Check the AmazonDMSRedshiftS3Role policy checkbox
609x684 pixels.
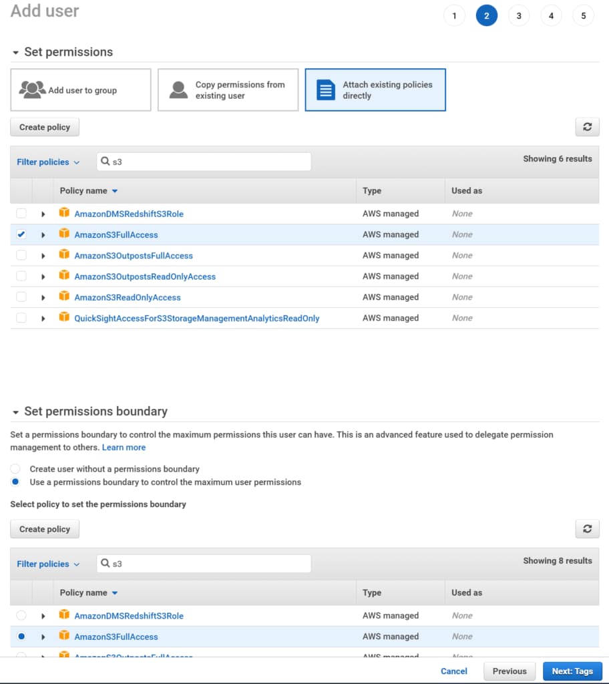pos(21,213)
